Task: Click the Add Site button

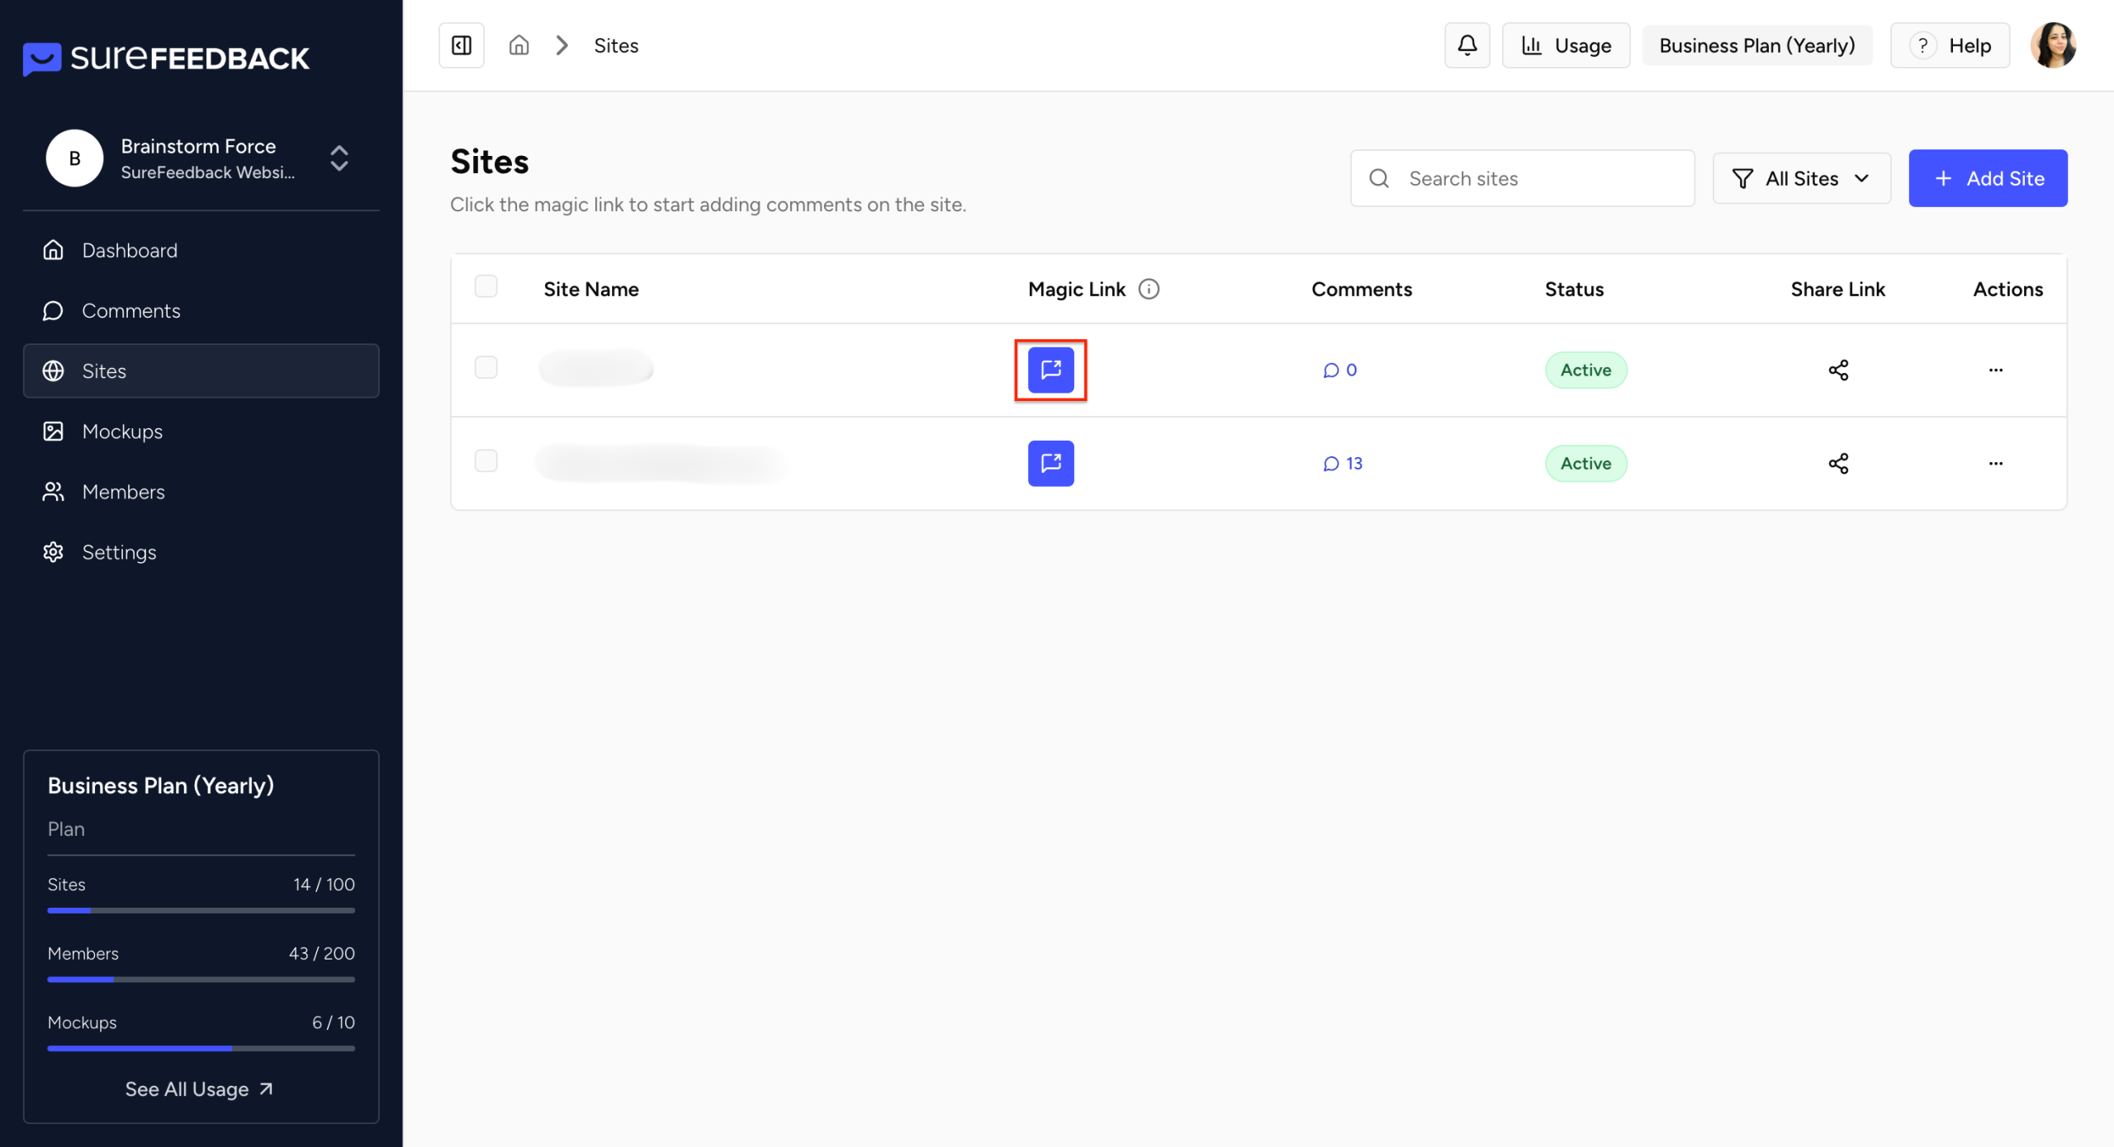Action: click(x=1988, y=178)
